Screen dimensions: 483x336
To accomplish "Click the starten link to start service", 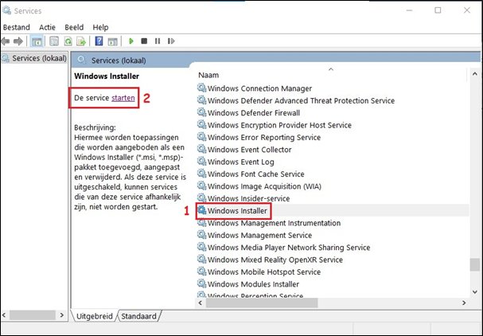I will click(x=123, y=98).
